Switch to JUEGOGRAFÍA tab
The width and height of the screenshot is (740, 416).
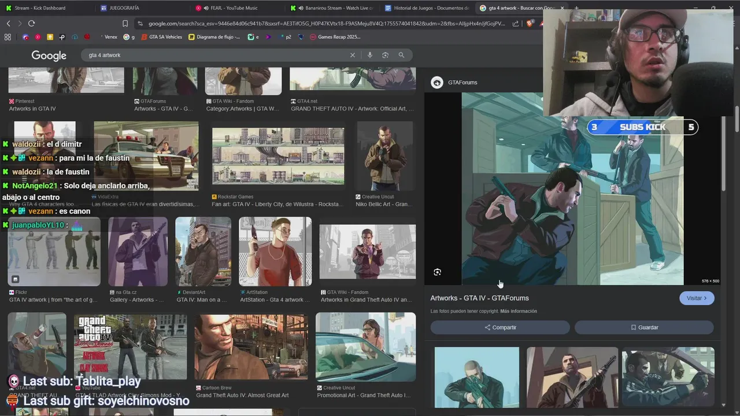[x=142, y=8]
